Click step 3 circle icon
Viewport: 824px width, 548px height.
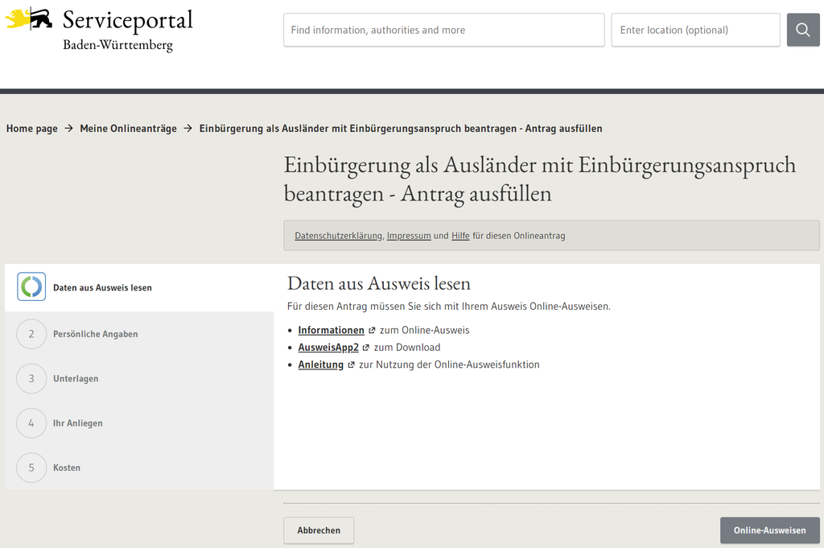(31, 378)
